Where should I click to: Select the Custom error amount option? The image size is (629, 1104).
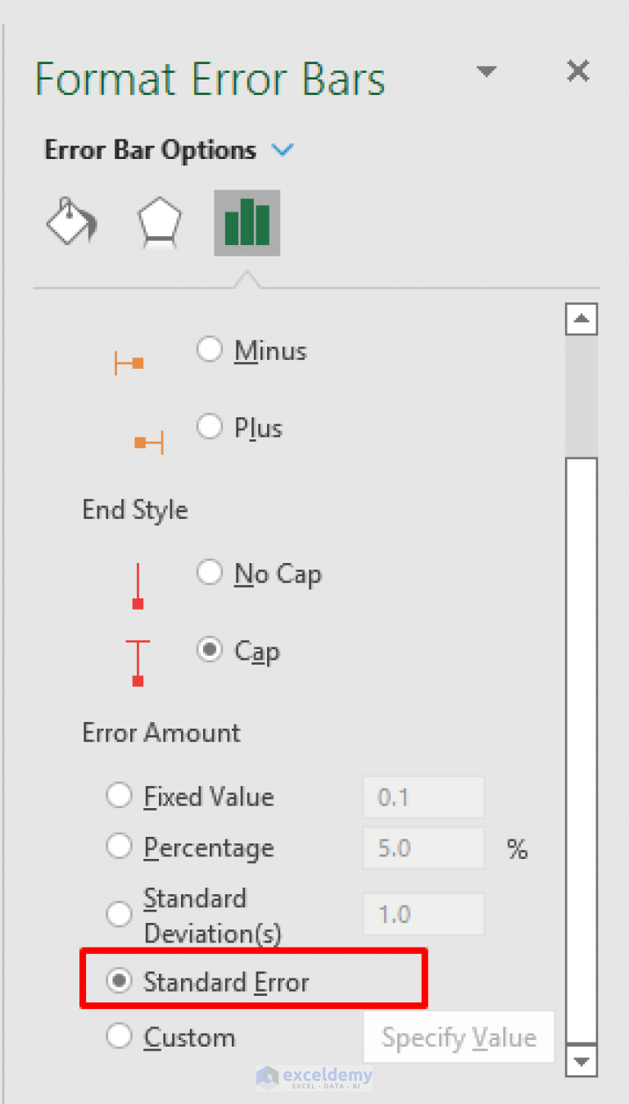coord(120,1037)
